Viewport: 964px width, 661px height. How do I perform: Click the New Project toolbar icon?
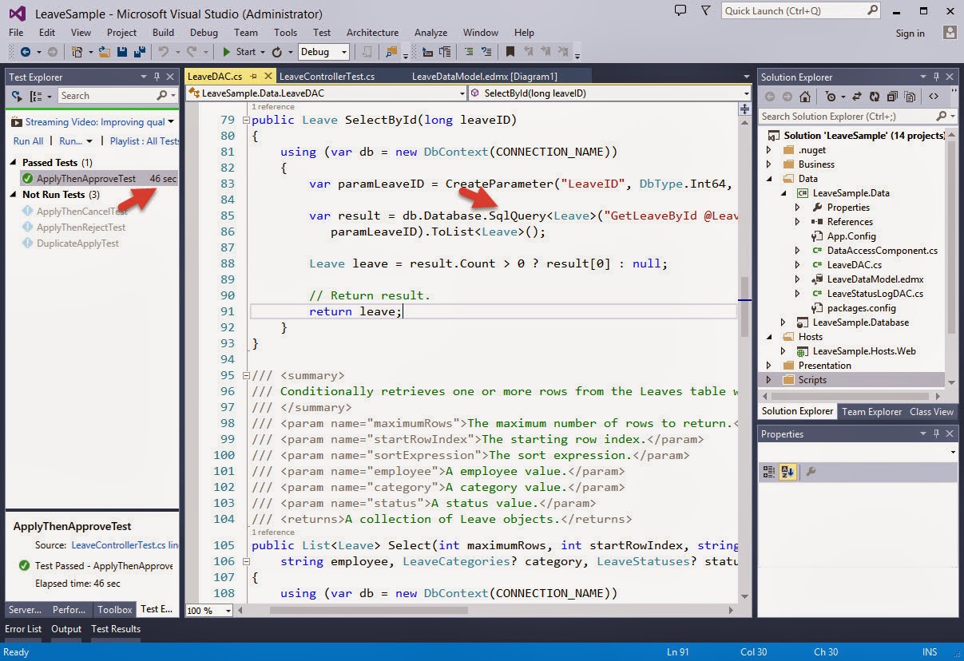coord(77,52)
